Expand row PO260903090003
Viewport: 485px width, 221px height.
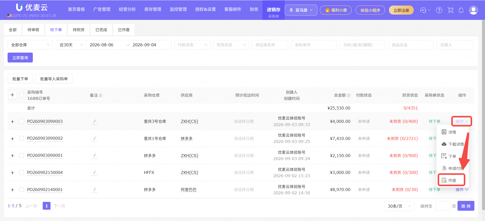(x=12, y=122)
